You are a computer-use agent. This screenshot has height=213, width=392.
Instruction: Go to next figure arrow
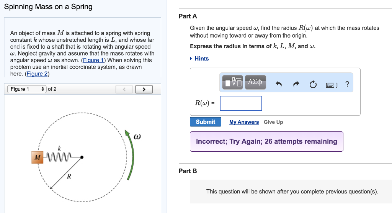click(144, 89)
